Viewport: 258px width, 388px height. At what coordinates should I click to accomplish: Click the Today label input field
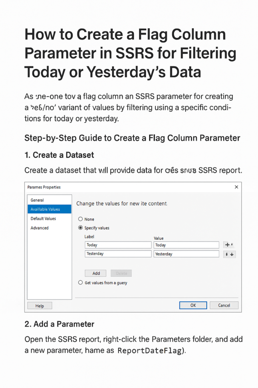click(x=118, y=245)
